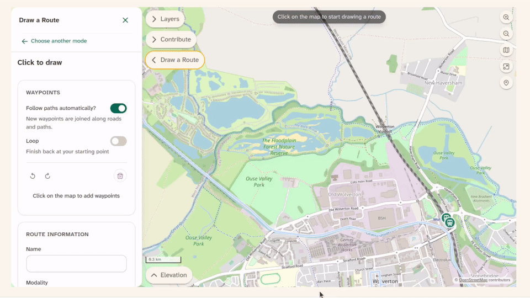This screenshot has height=298, width=530.
Task: Click the undo waypoint icon
Action: coord(33,175)
